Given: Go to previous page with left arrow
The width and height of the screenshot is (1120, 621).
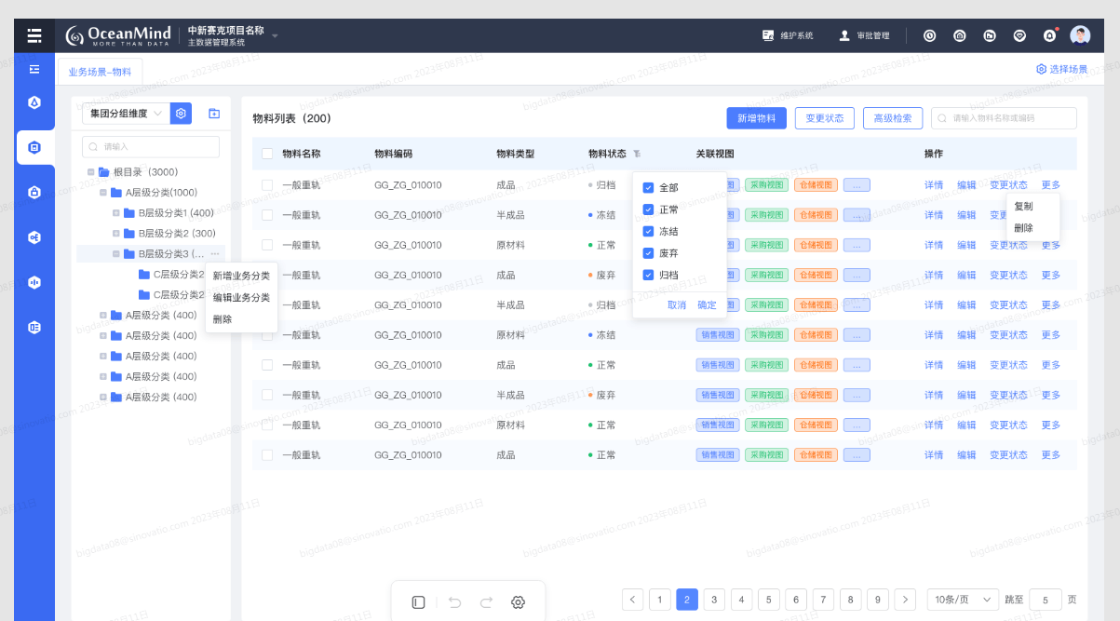Looking at the screenshot, I should (633, 600).
